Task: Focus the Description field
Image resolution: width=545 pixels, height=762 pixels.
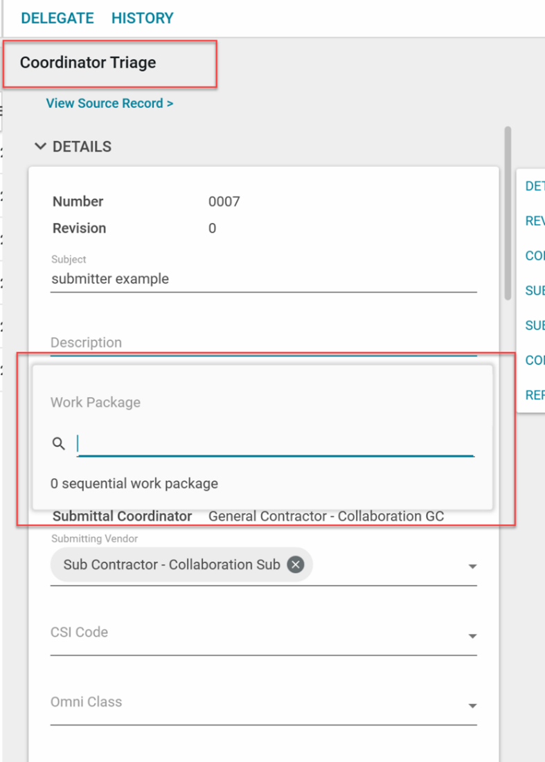Action: (263, 343)
